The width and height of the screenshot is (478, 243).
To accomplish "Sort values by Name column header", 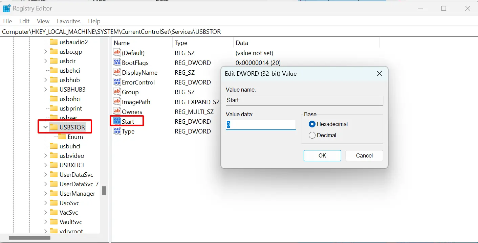I will coord(142,43).
